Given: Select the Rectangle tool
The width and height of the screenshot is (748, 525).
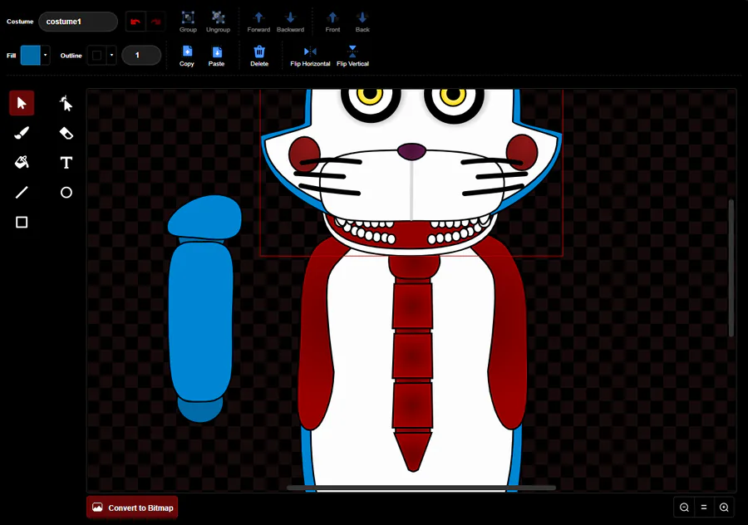Looking at the screenshot, I should 22,222.
